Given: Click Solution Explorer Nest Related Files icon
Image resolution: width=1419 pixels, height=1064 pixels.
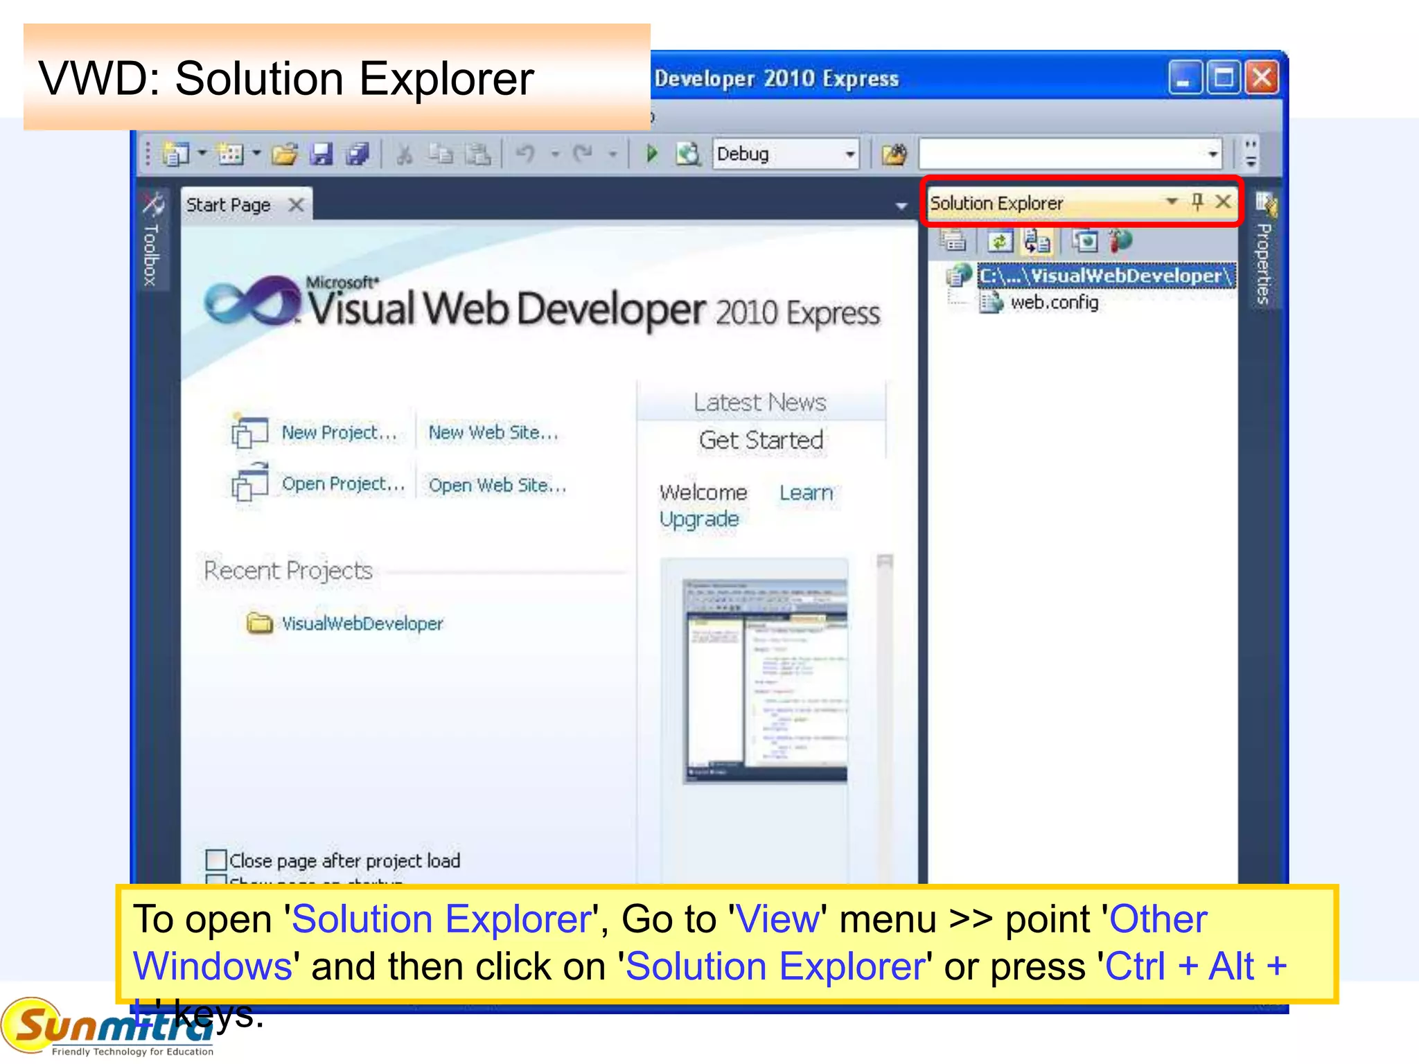Looking at the screenshot, I should (x=1037, y=241).
